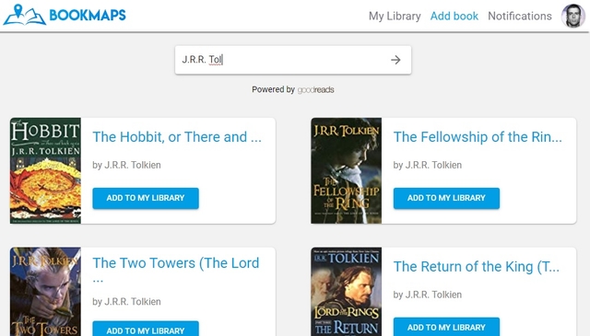Open The Fellowship of the Rin... title
Viewport: 590px width, 336px height.
click(478, 137)
